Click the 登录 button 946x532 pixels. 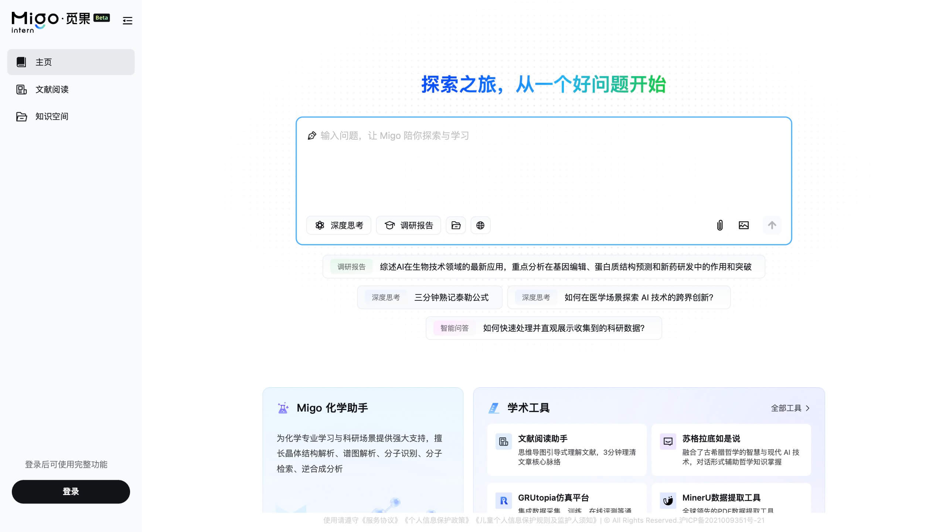[x=71, y=492]
